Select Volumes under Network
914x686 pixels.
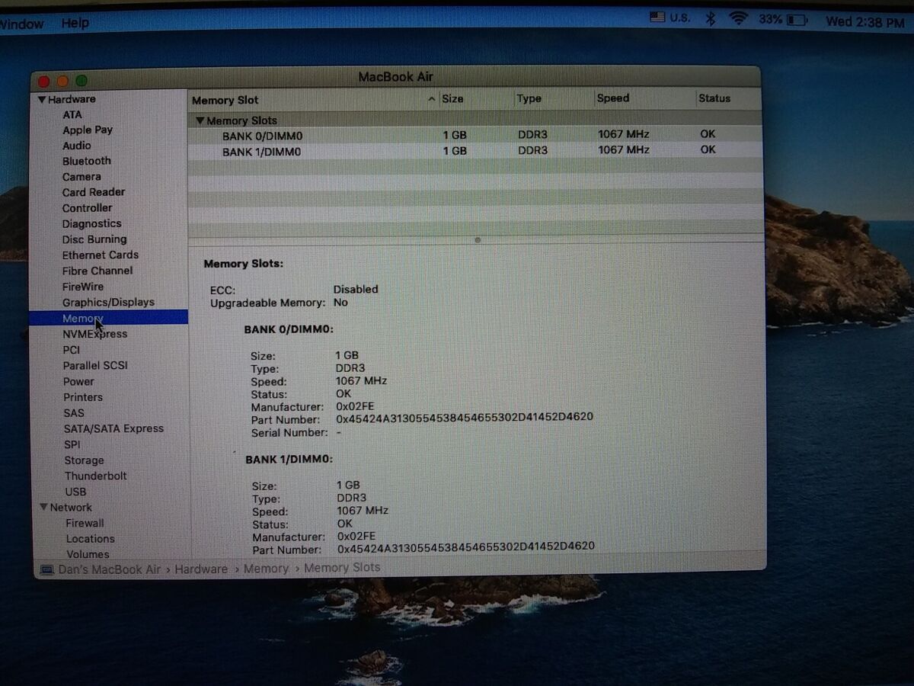tap(88, 554)
